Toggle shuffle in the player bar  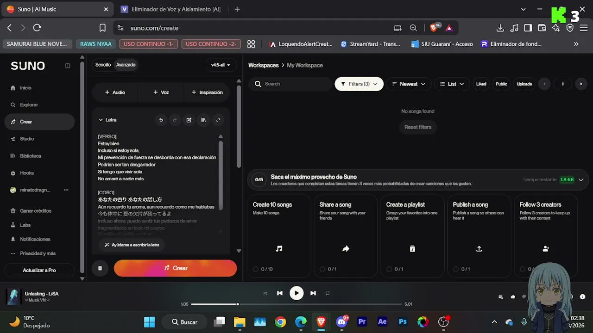(x=265, y=293)
